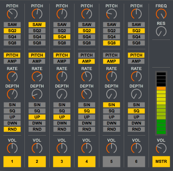Click the RATE knob in channel 2
The width and height of the screenshot is (173, 171).
point(37,77)
